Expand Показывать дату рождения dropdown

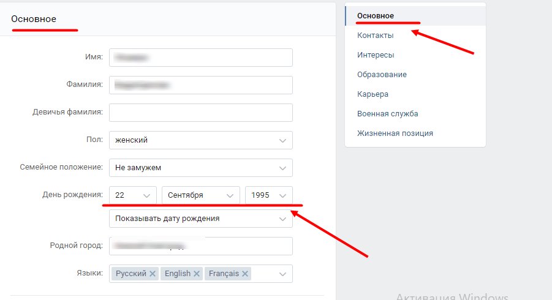click(200, 219)
